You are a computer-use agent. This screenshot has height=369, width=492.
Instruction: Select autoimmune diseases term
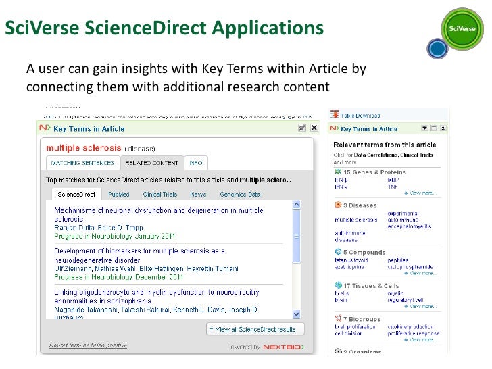click(x=350, y=237)
